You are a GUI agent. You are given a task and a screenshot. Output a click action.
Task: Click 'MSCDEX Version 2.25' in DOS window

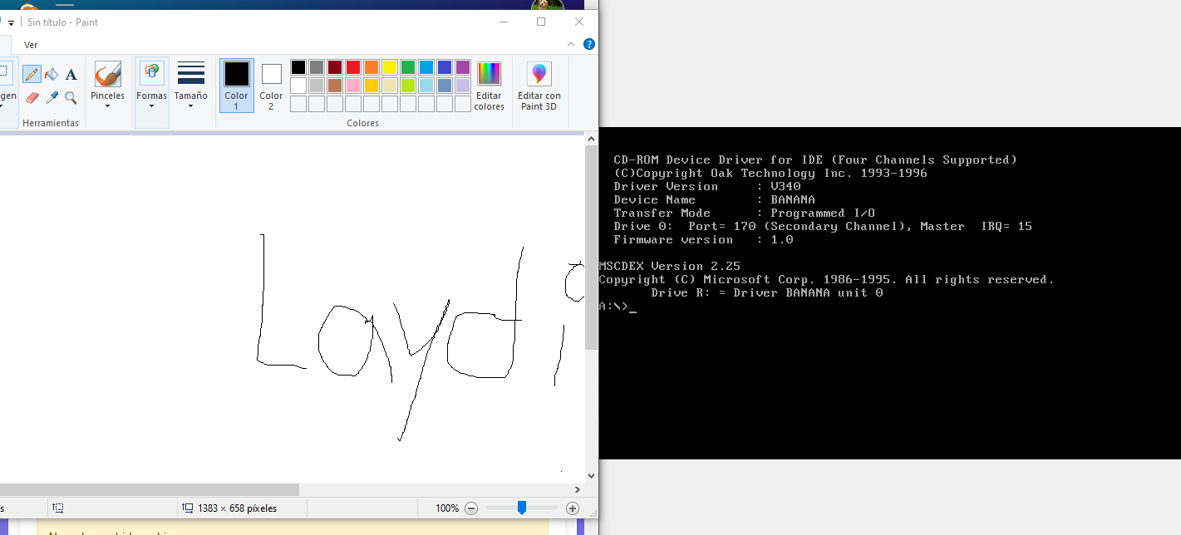(670, 267)
